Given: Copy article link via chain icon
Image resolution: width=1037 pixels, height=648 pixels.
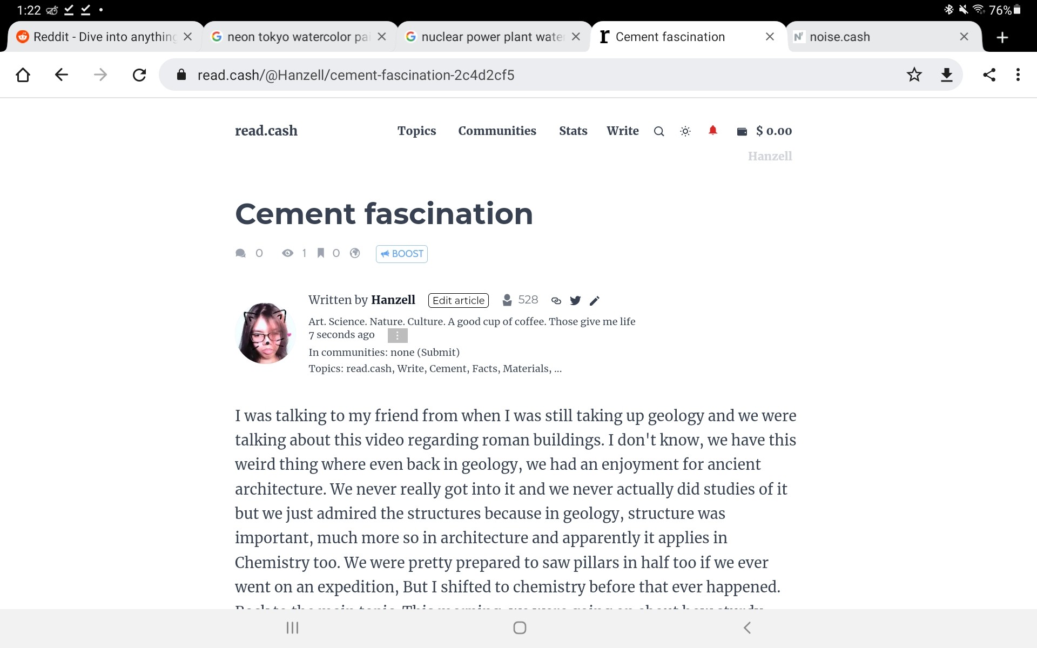Looking at the screenshot, I should (x=556, y=301).
